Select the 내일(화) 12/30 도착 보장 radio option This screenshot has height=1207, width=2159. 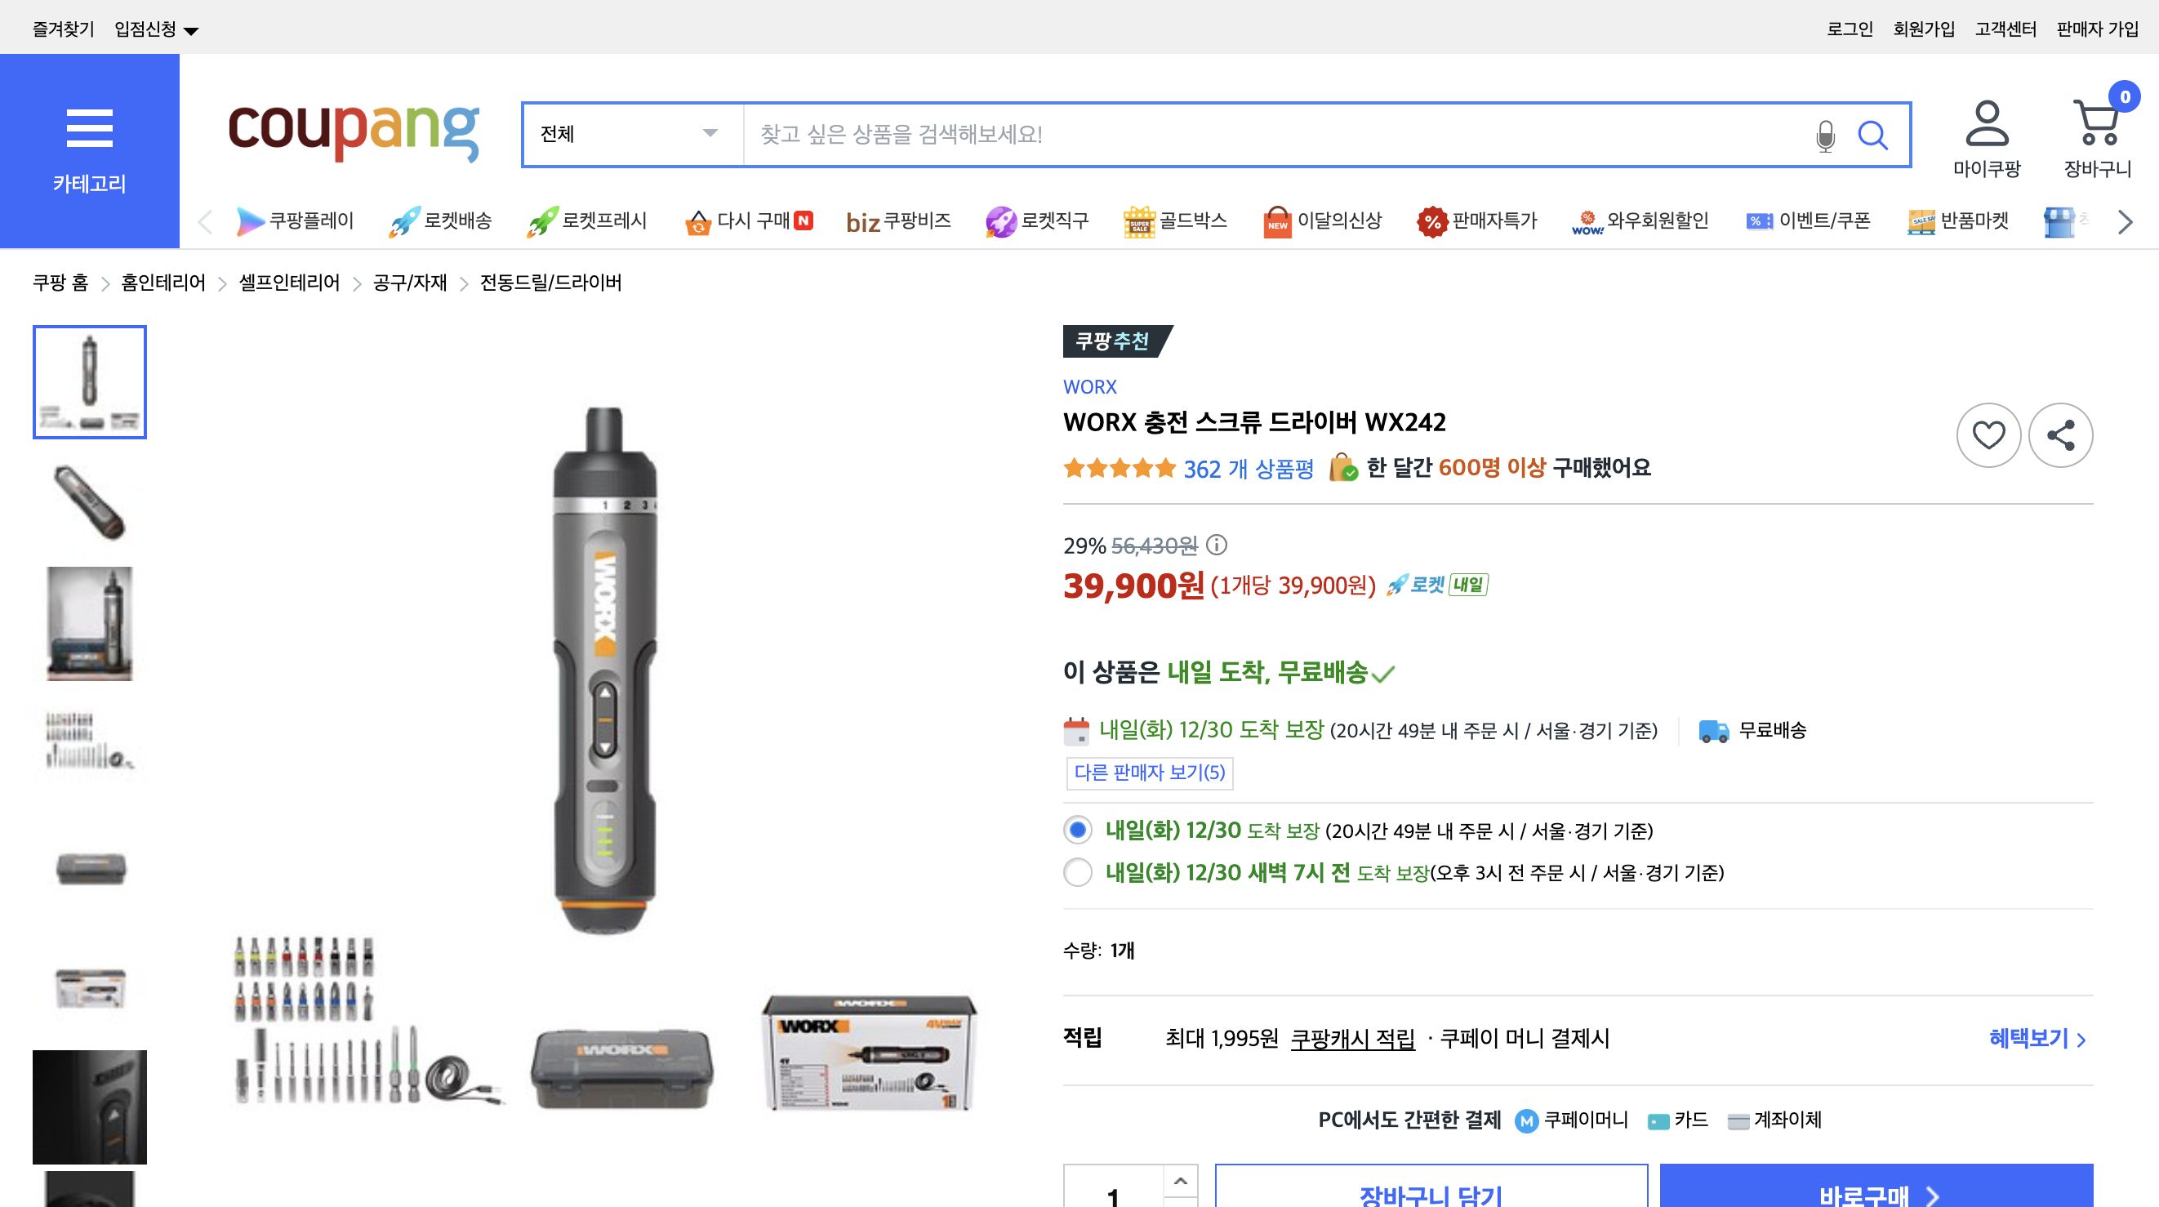pos(1076,831)
